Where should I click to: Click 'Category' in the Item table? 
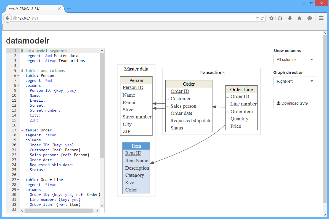click(x=134, y=175)
